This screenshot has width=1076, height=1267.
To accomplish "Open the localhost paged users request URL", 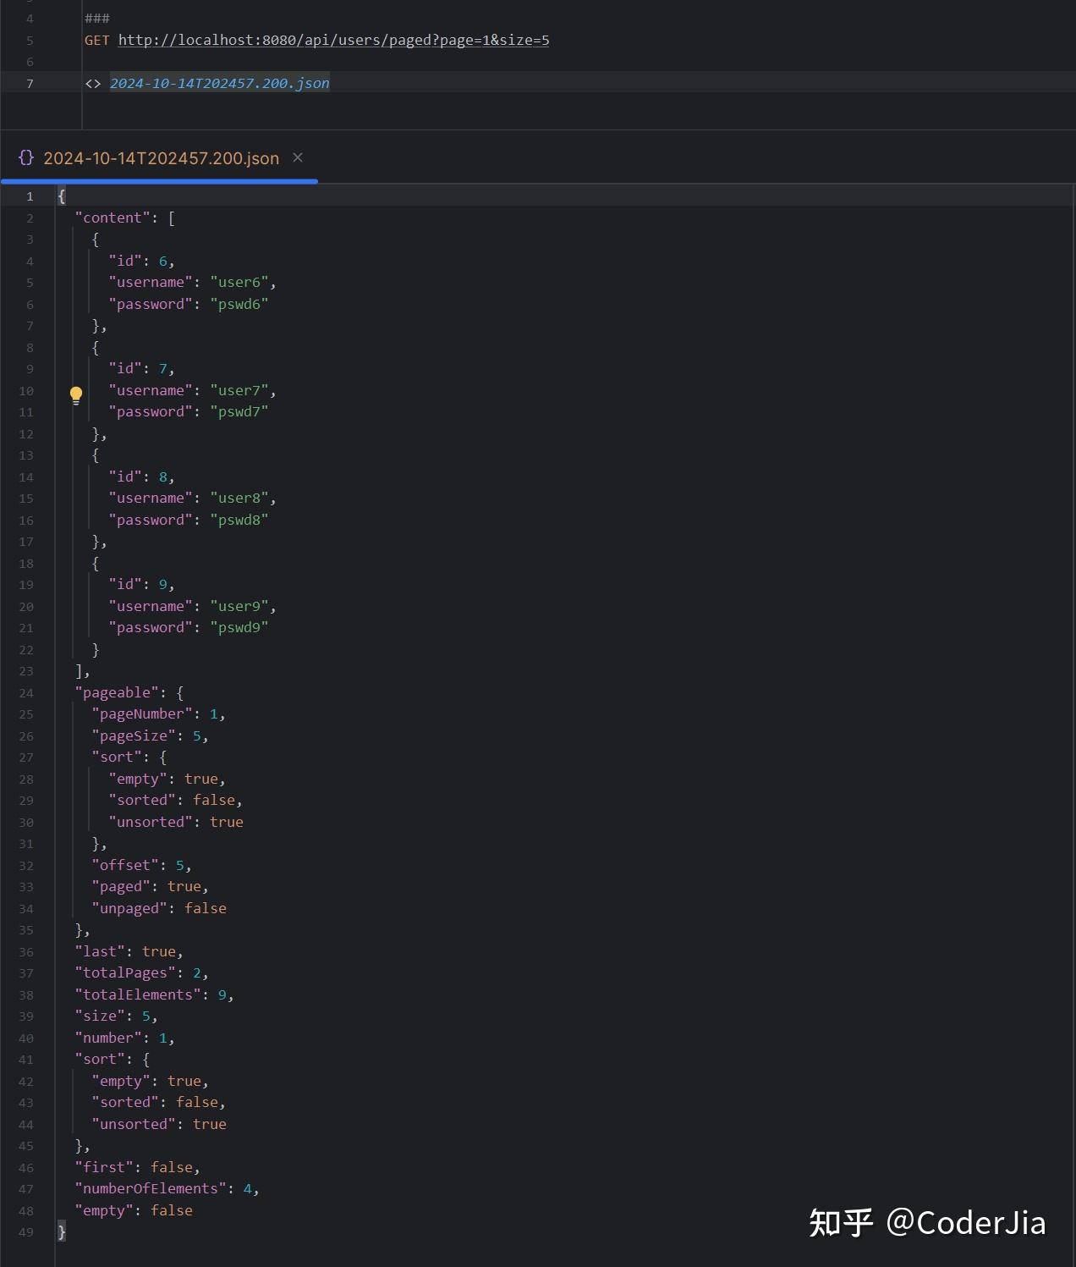I will [x=333, y=40].
